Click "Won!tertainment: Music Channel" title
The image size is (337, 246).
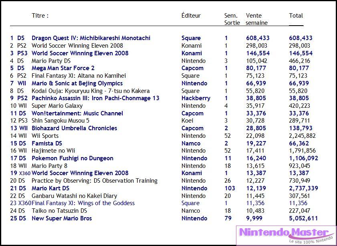tap(77, 113)
